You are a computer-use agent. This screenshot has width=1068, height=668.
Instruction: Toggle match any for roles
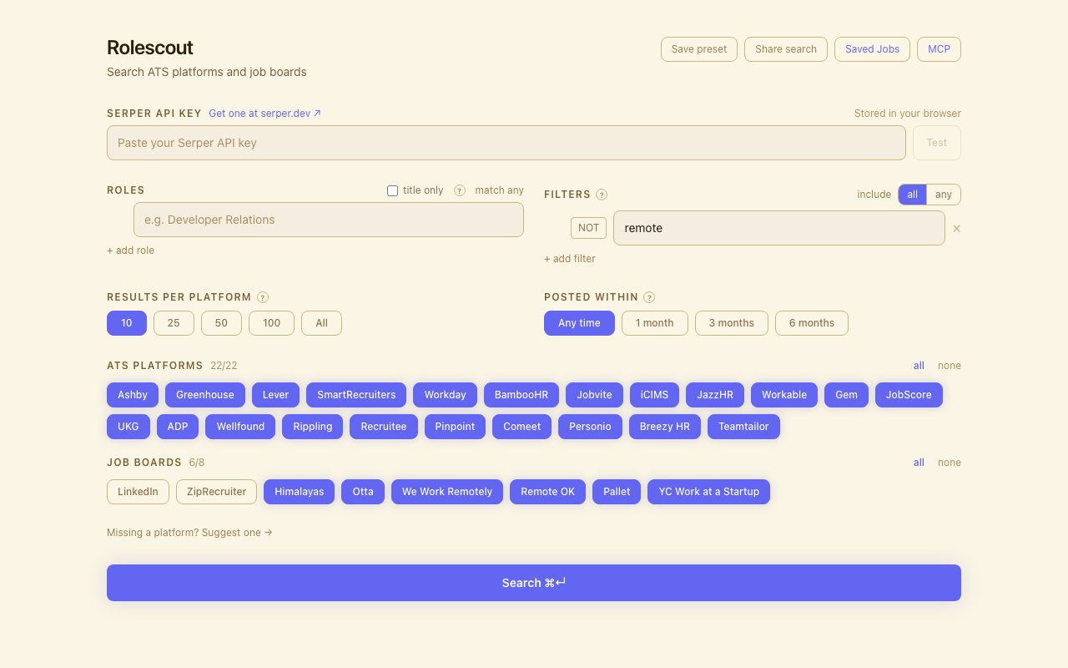(x=499, y=190)
